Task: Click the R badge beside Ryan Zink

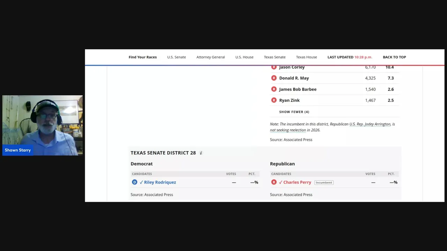Action: [x=274, y=100]
